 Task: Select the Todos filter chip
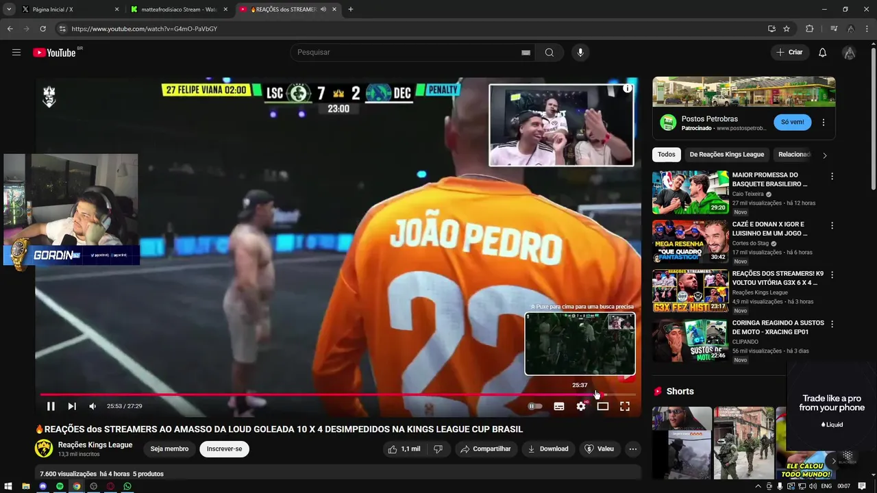[667, 155]
